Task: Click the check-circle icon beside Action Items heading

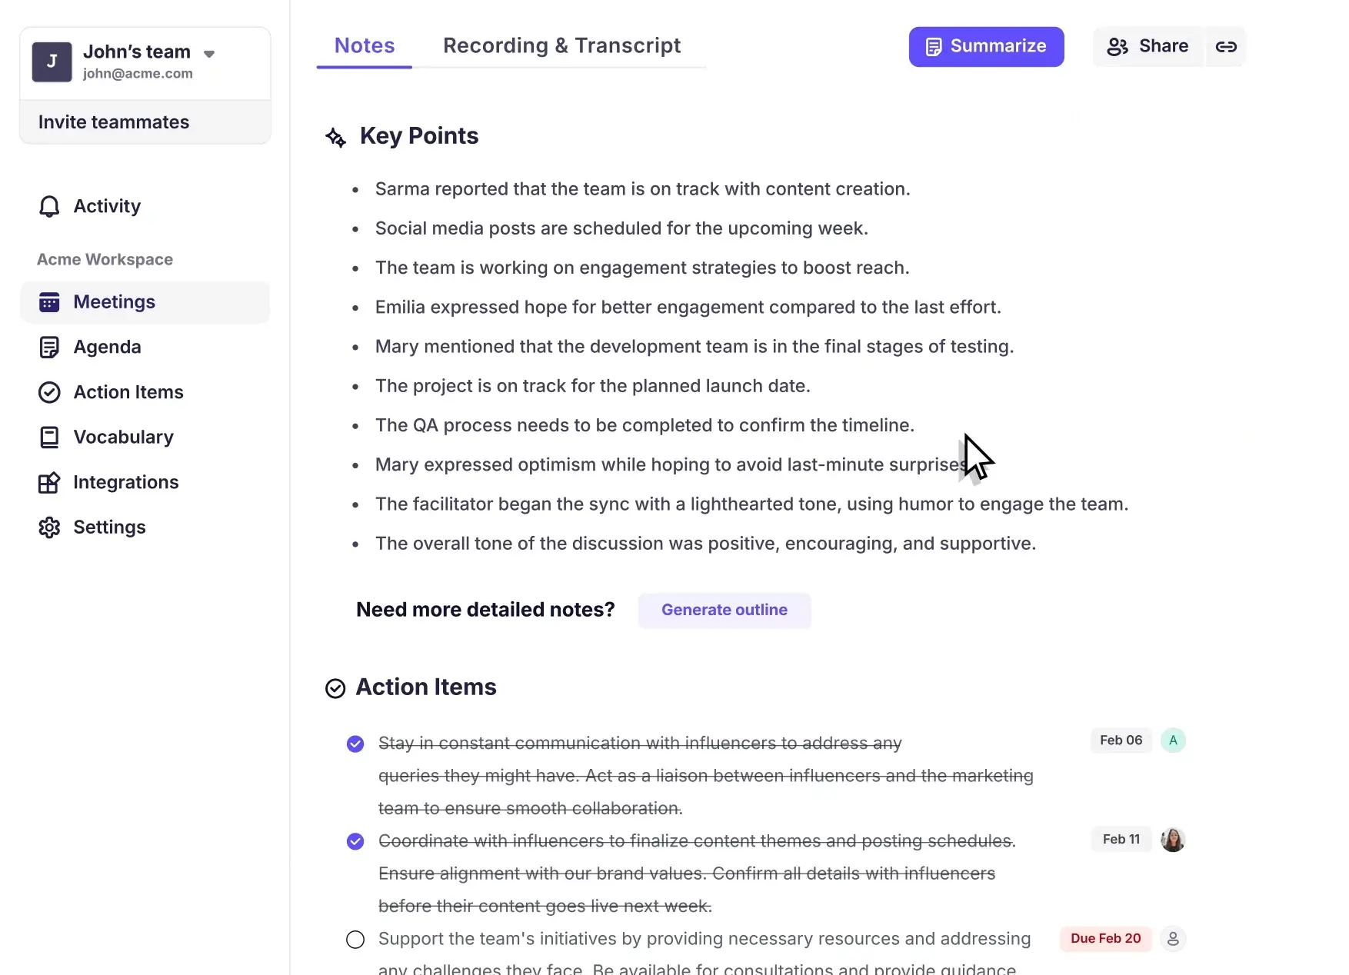Action: (x=335, y=688)
